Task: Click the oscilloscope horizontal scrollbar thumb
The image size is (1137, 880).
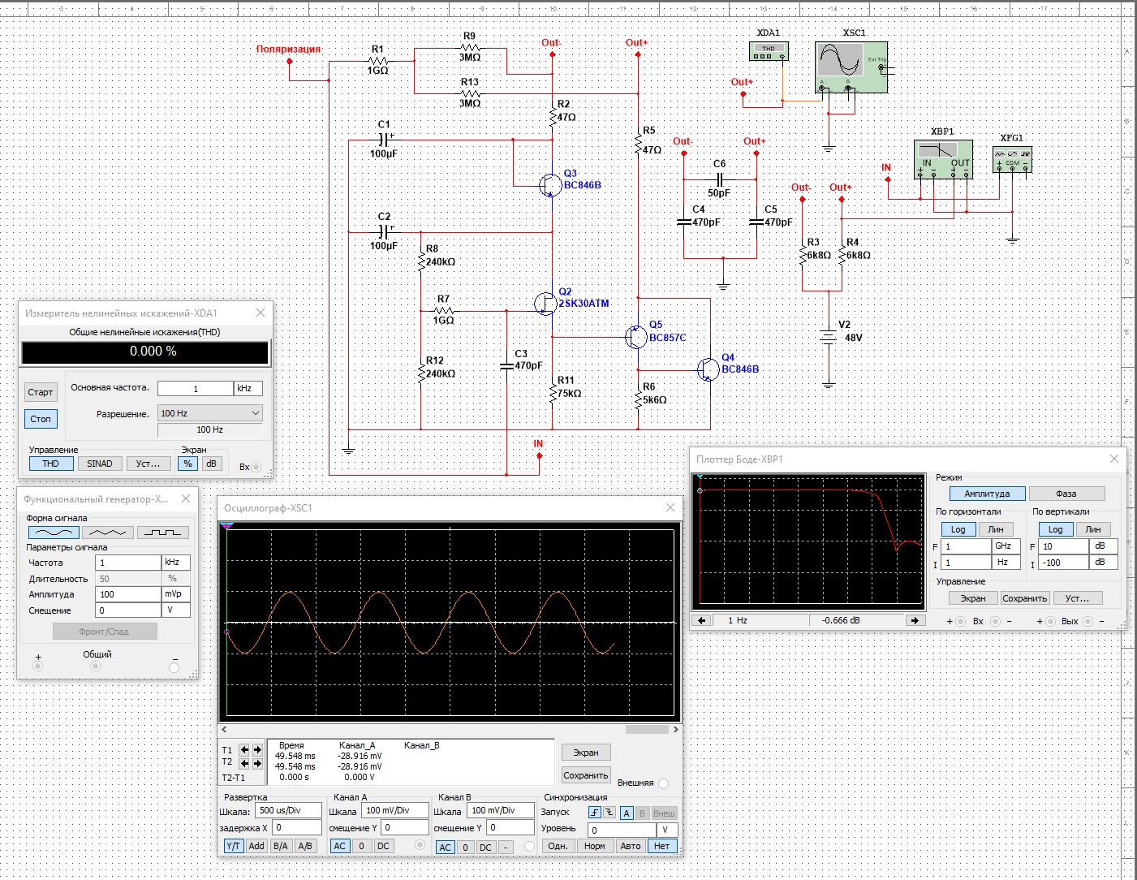Action: (647, 730)
